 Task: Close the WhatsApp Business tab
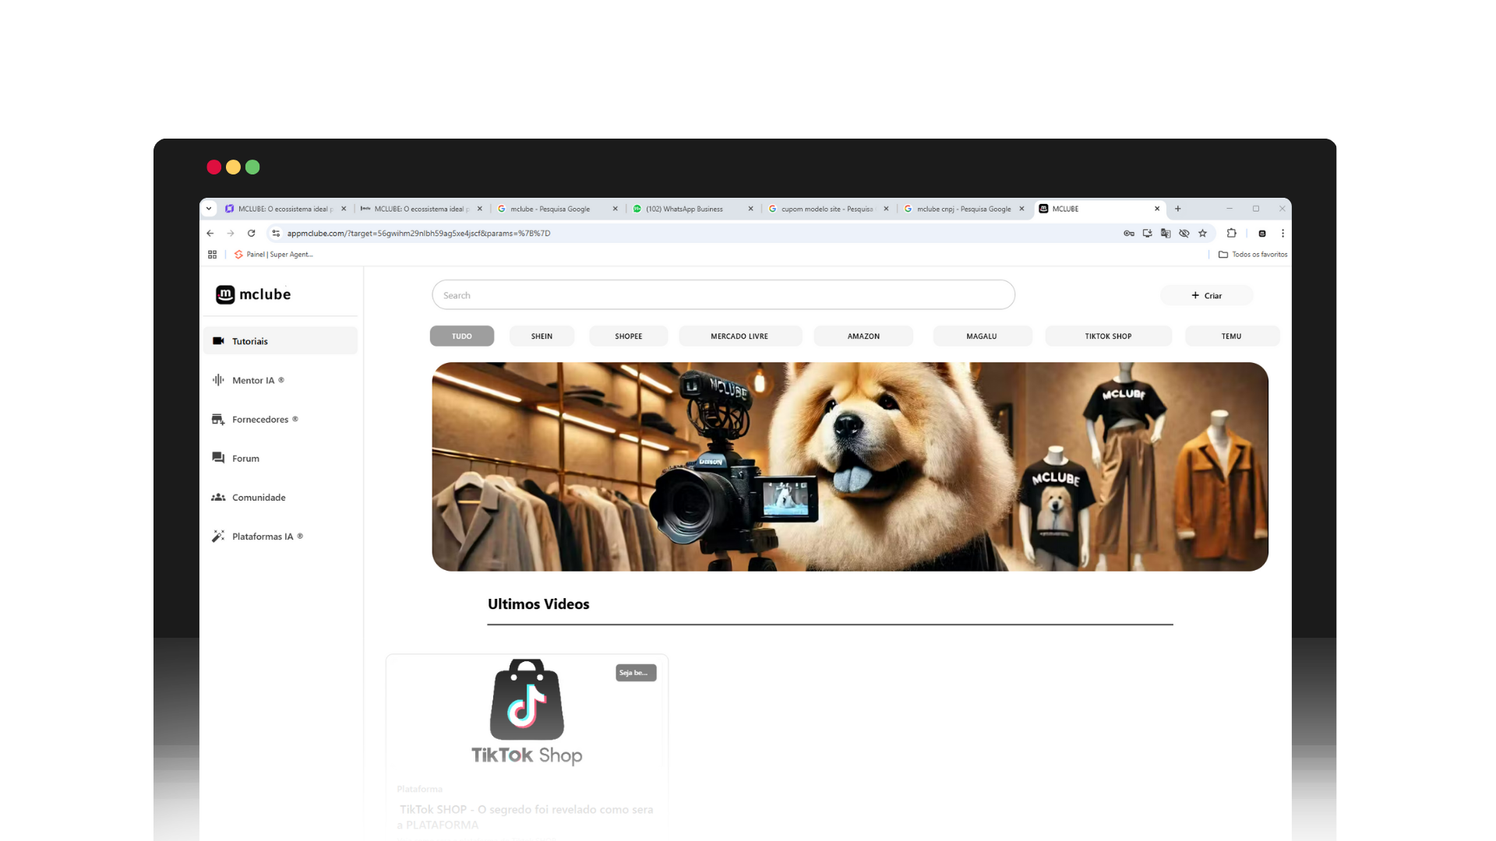click(x=750, y=209)
